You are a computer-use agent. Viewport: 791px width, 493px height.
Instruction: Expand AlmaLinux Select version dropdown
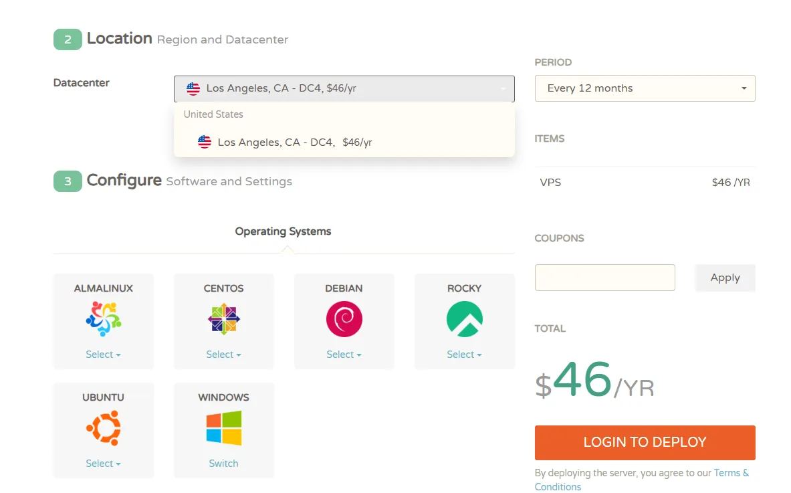[x=104, y=355]
